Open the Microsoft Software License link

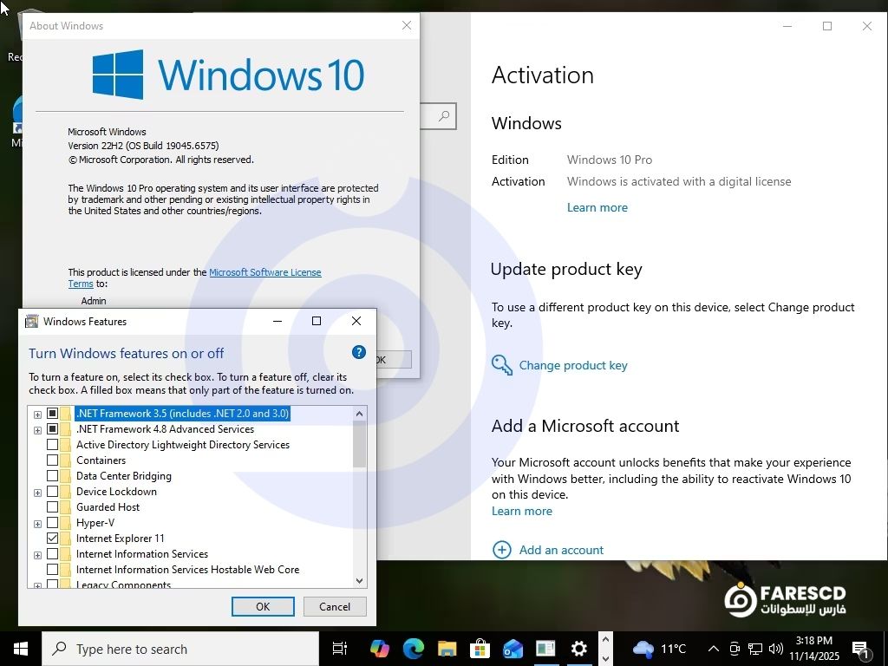(264, 272)
